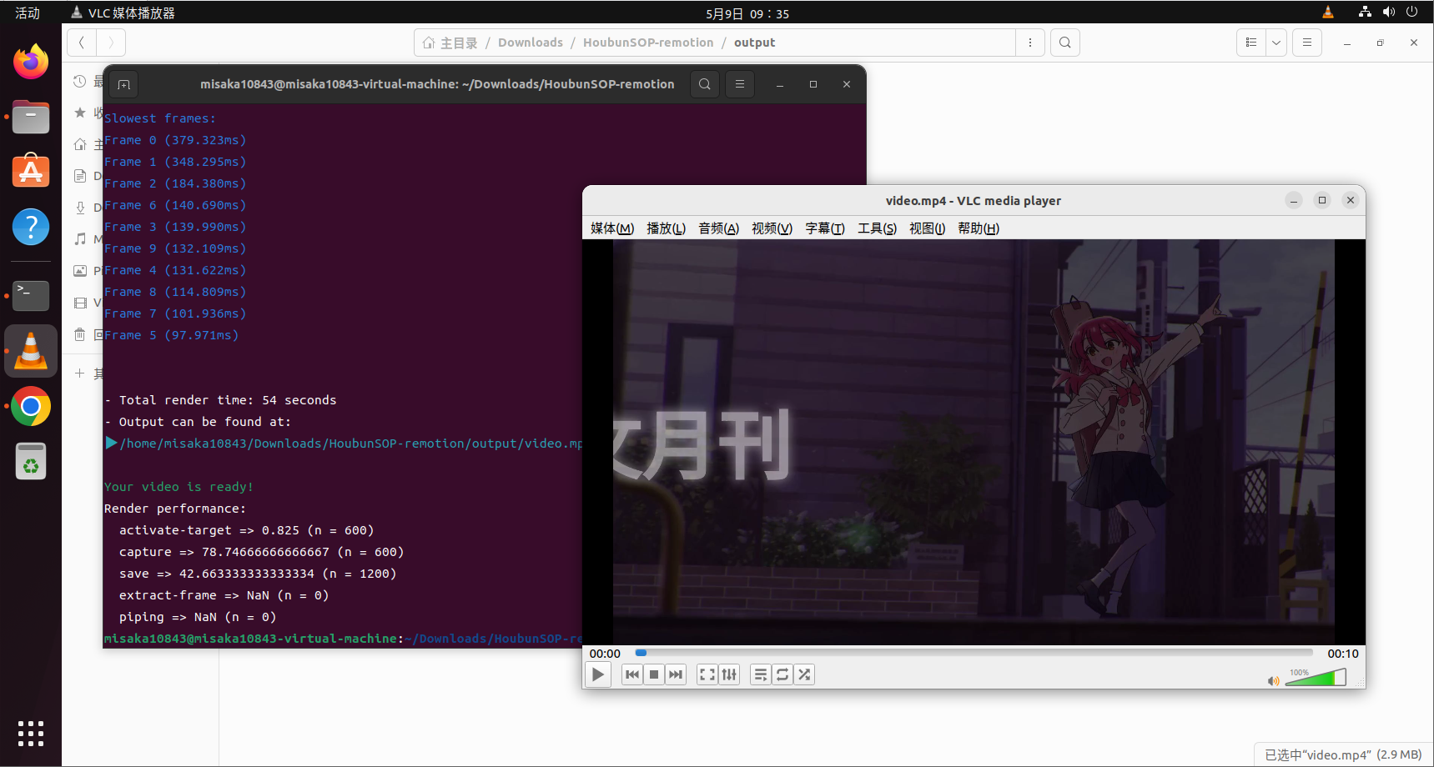Launch Google Chrome from the dock
Viewport: 1434px width, 767px height.
click(x=31, y=407)
